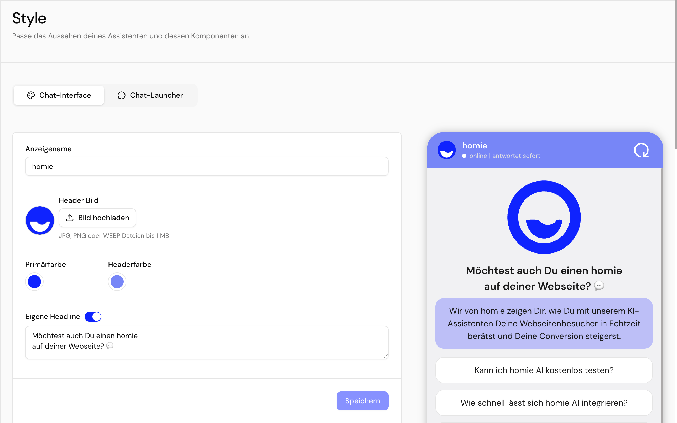Select suggestion Wie schnell lässt sich homie AI integrieren?
Screen dimensions: 677x423
[544, 403]
